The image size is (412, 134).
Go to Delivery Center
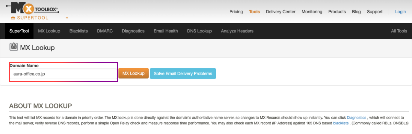(281, 12)
